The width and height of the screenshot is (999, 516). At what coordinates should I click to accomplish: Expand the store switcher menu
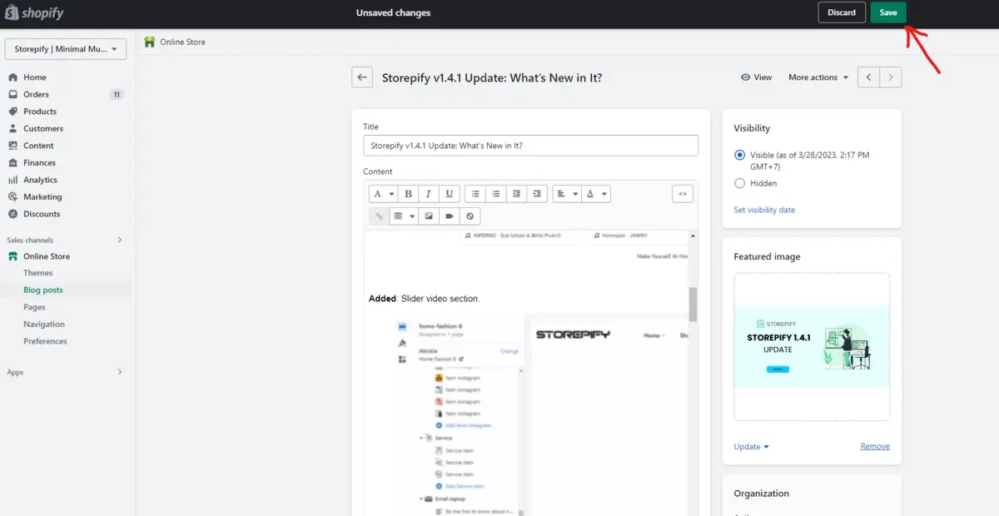coord(65,49)
